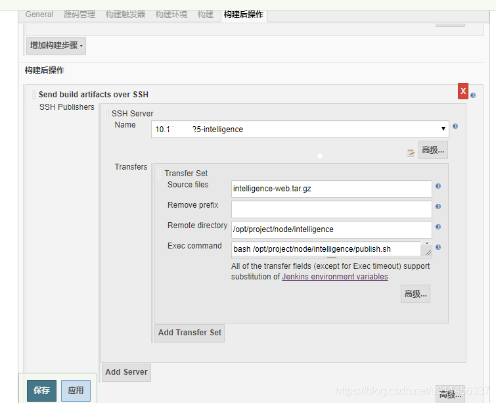Delete the Send build artifacts over SSH step

(x=463, y=91)
